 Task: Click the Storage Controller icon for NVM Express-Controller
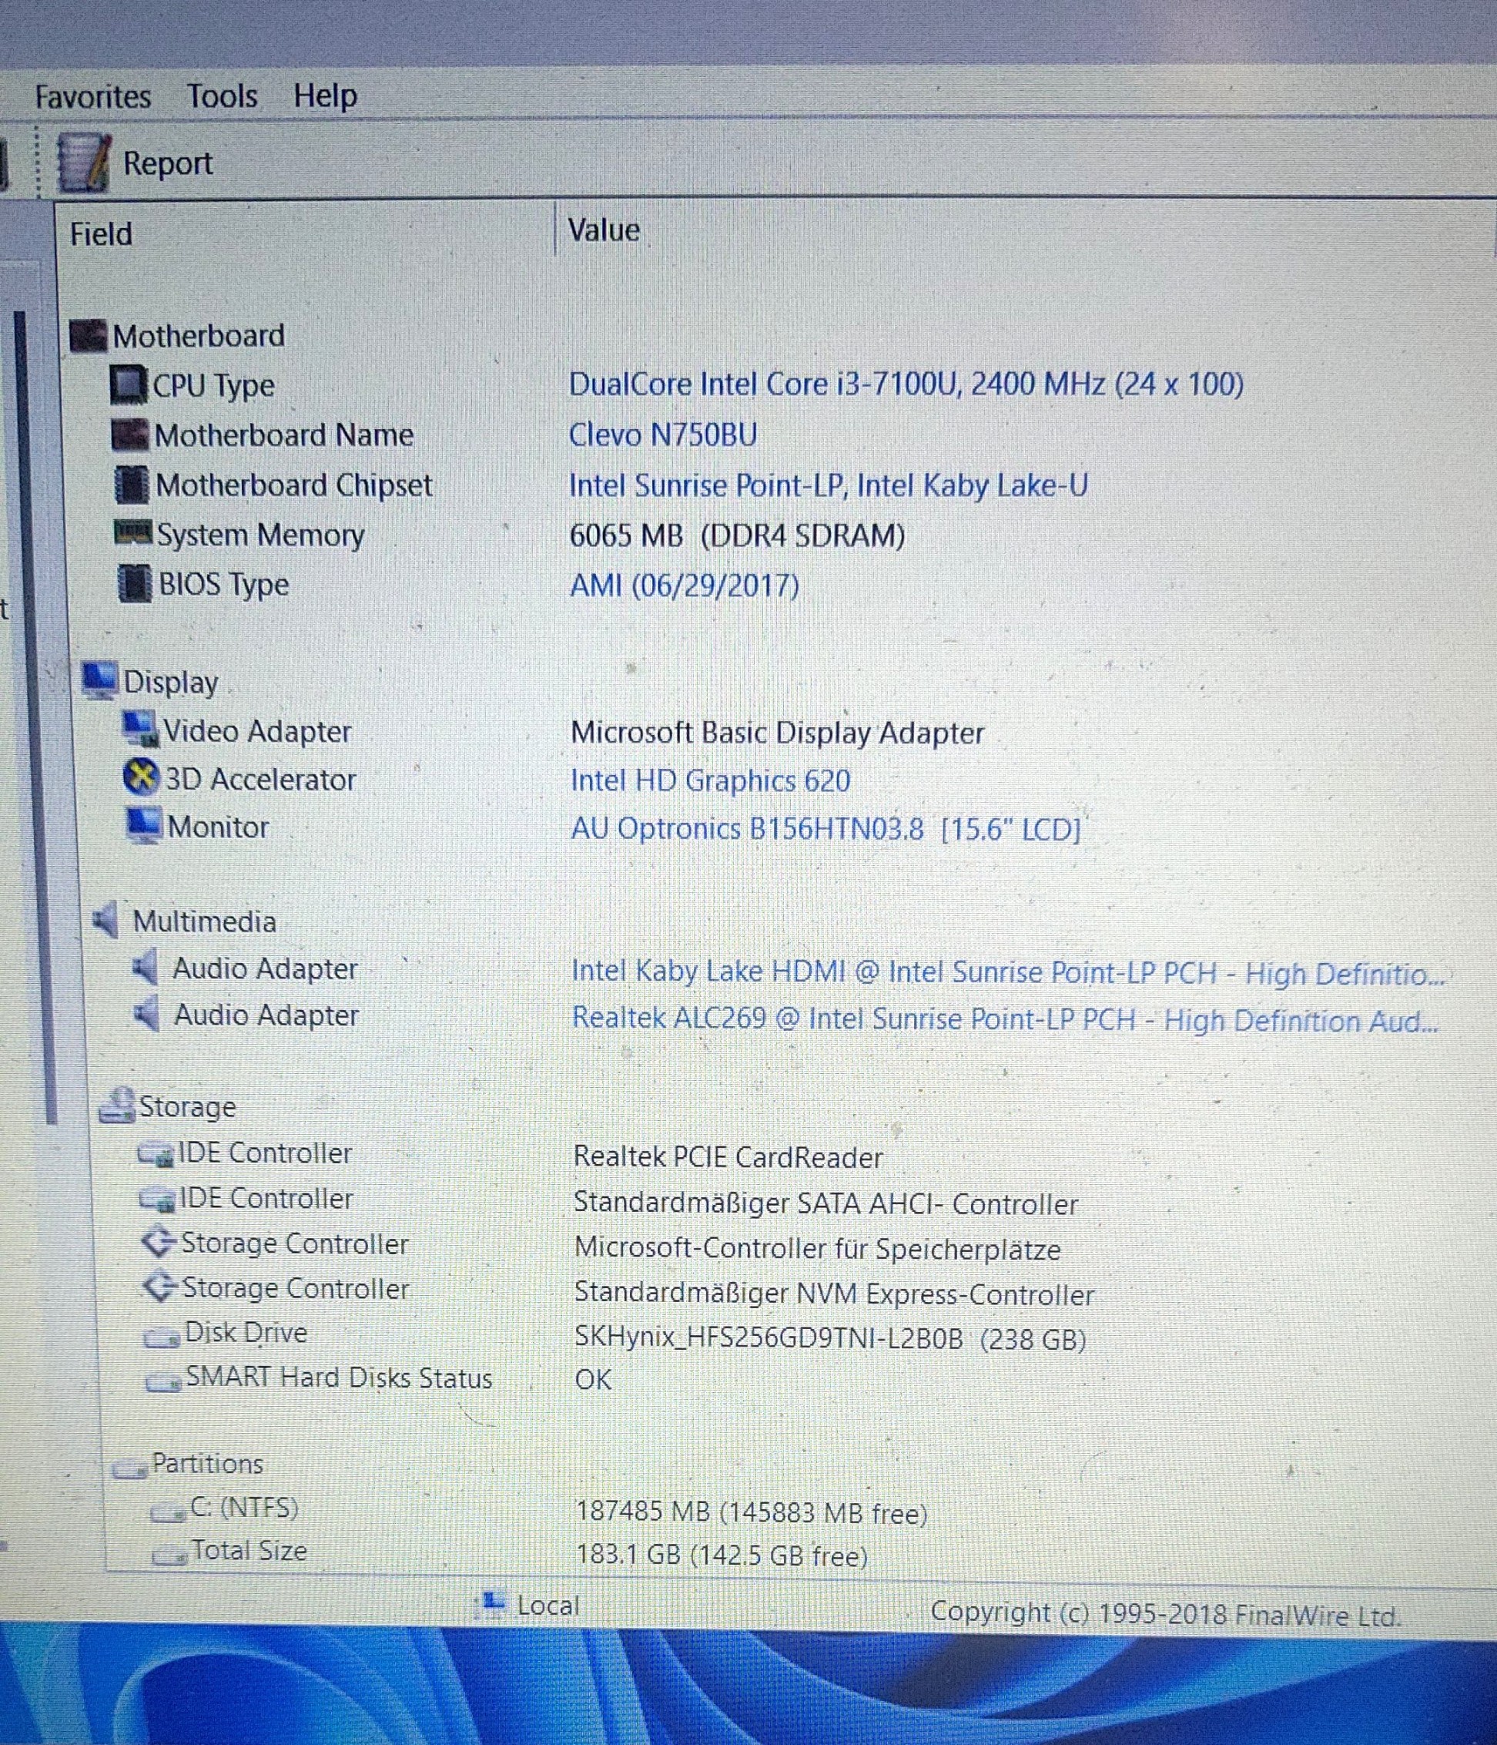pos(160,1287)
